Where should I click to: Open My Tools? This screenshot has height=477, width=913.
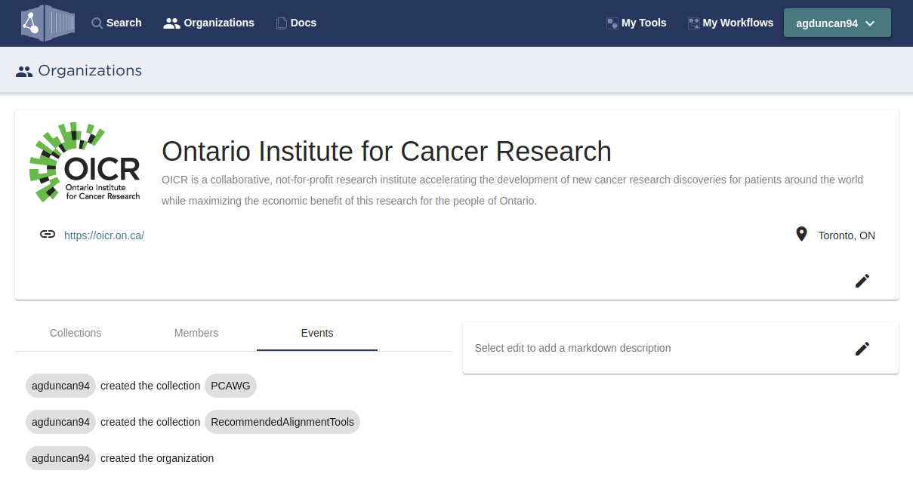(x=636, y=23)
